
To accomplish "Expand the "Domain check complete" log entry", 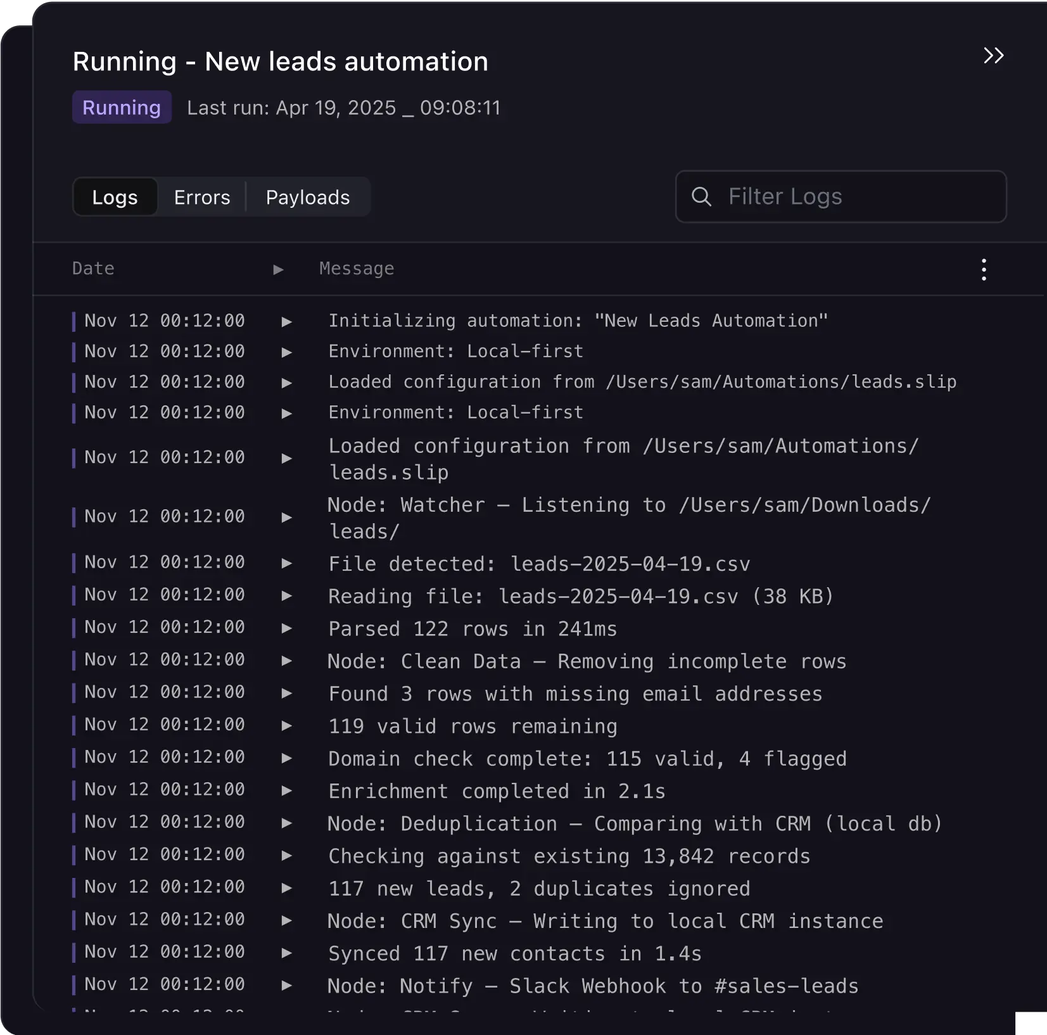I will (286, 758).
